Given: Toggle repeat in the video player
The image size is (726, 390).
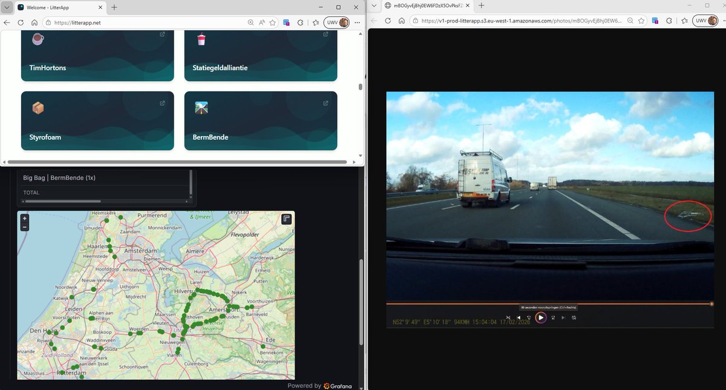Looking at the screenshot, I should pyautogui.click(x=574, y=317).
